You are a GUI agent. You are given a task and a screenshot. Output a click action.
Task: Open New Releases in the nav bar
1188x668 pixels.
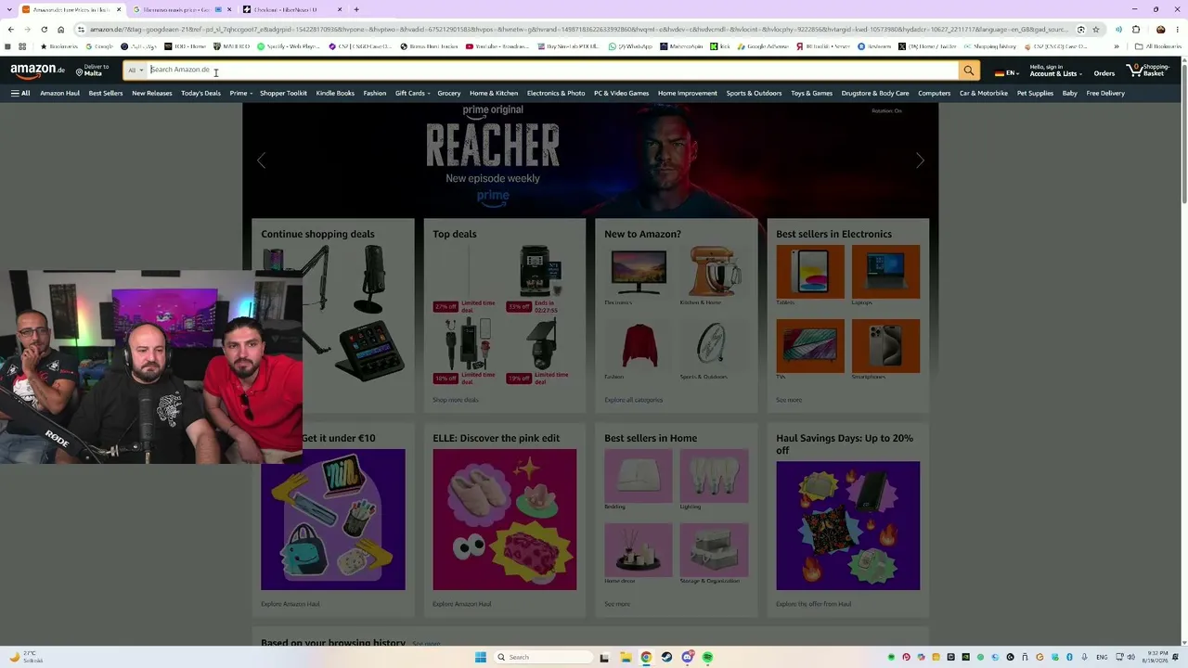click(152, 93)
